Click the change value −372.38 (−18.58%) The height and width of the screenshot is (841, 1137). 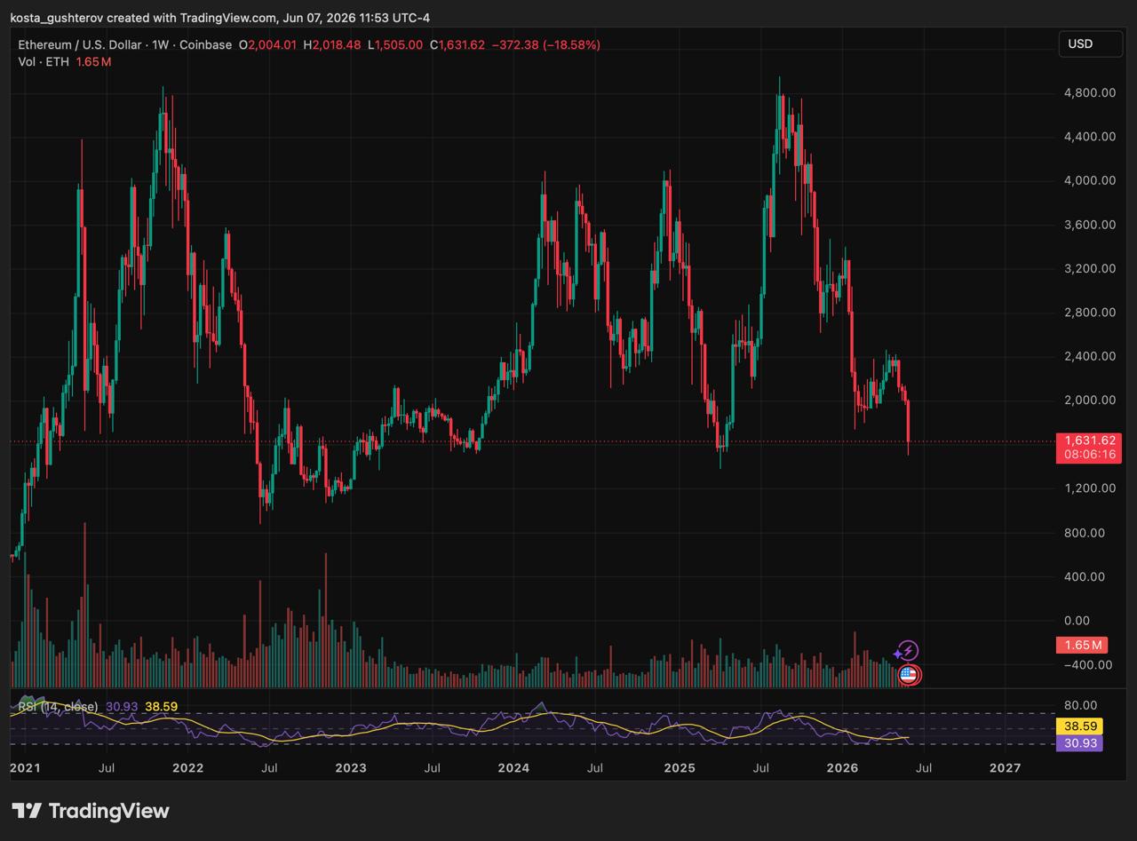[x=545, y=44]
